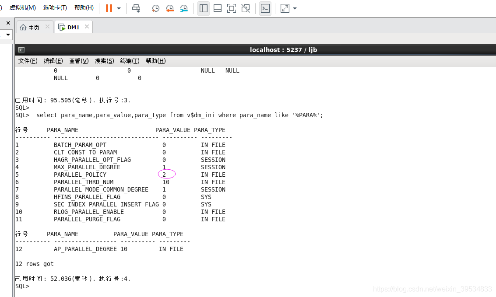Click SEC_INDEX_PARALLEL_INSERT_FLAG text
The height and width of the screenshot is (297, 496).
click(x=106, y=204)
